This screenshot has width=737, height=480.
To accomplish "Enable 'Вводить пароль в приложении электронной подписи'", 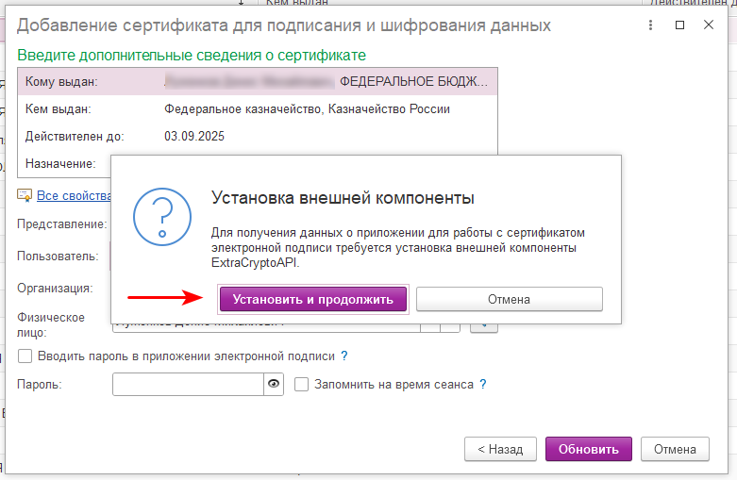I will tap(25, 356).
